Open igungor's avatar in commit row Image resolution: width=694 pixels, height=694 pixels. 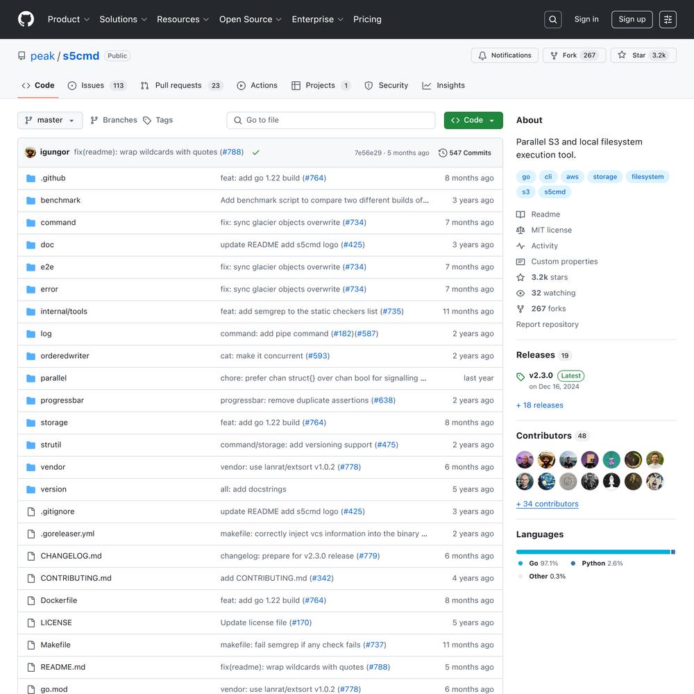click(x=31, y=152)
